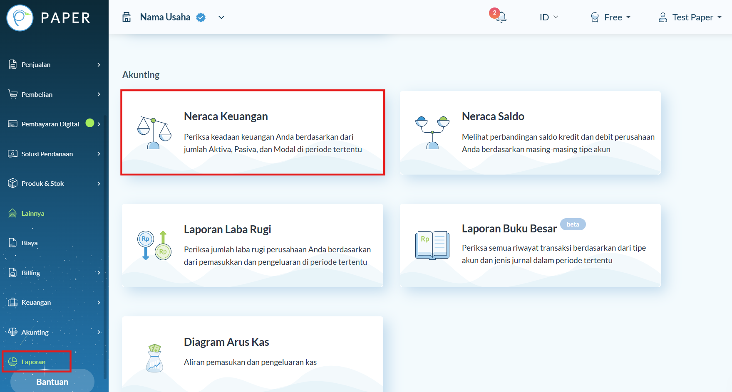Click the Pembelian cart icon in sidebar

tap(13, 94)
